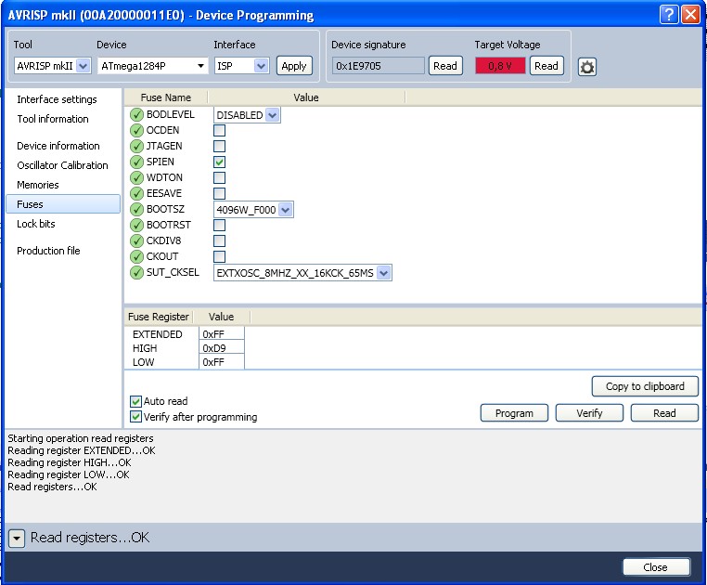Open Oscillator Calibration page
Screen dimensions: 707x585
pyautogui.click(x=62, y=165)
